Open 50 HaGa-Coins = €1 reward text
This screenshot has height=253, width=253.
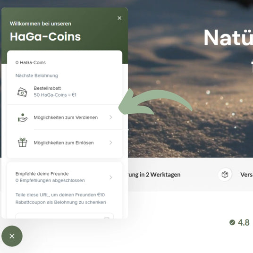pos(55,95)
